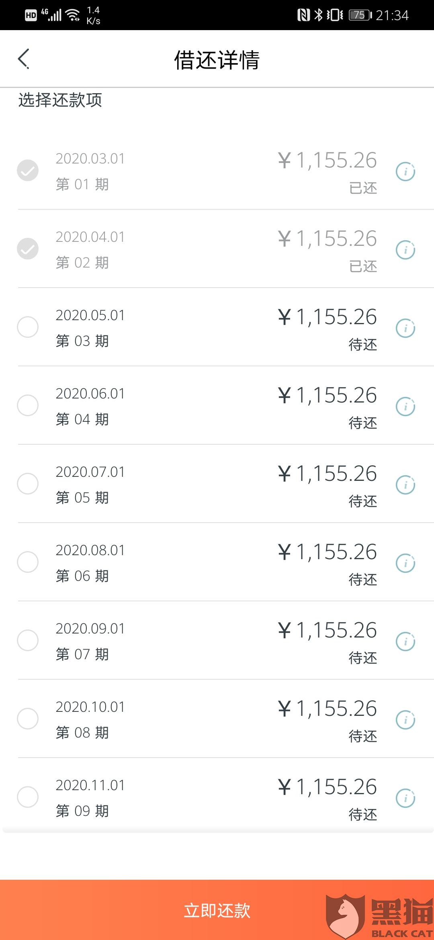The width and height of the screenshot is (434, 940).
Task: Open info icon for 第 06 期
Action: (x=405, y=563)
